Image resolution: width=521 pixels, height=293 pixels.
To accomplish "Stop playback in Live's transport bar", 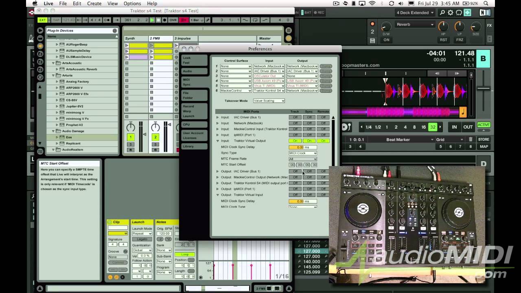I will [x=158, y=20].
